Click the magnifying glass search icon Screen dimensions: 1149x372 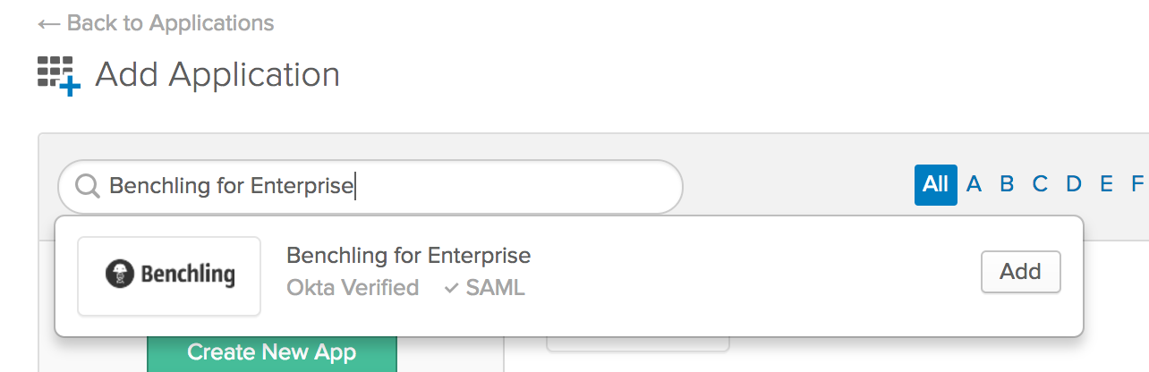87,186
